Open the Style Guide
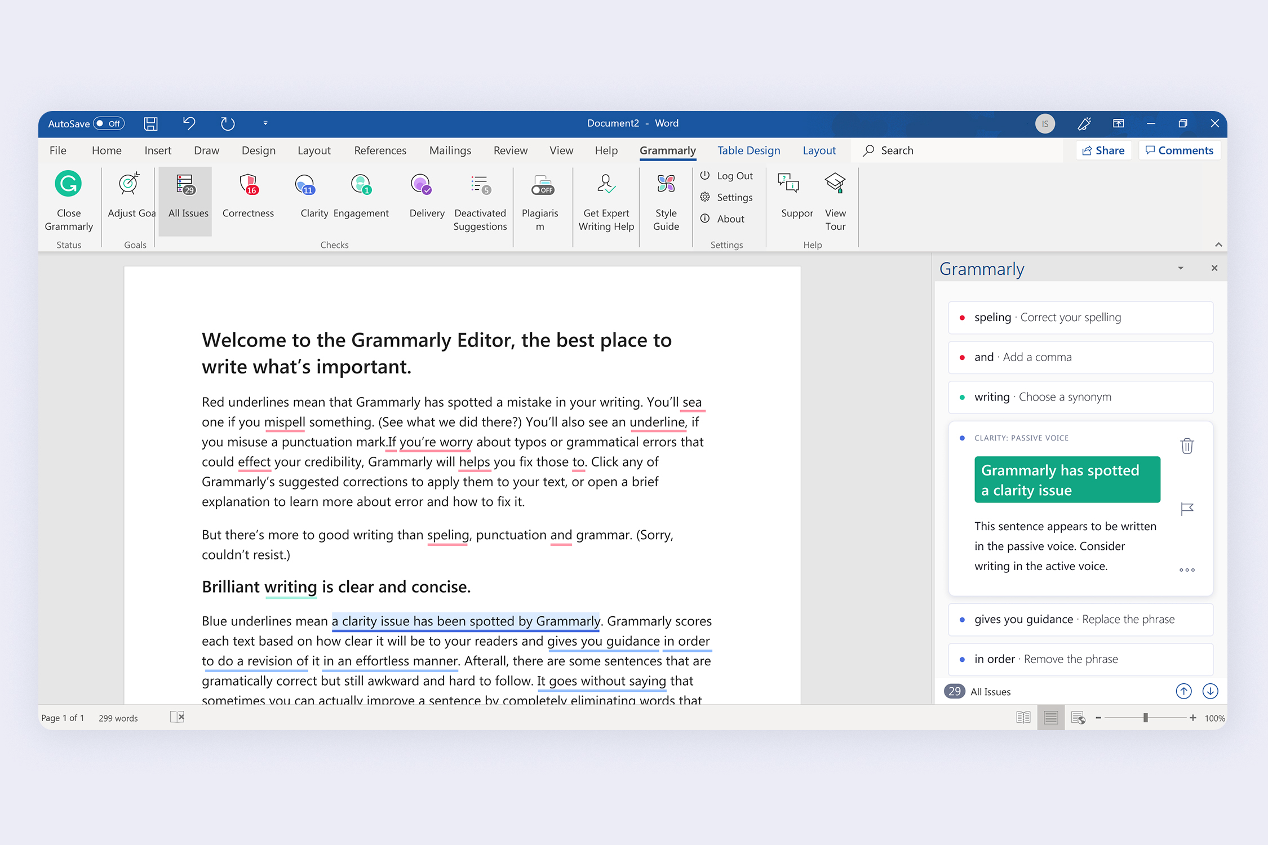This screenshot has height=845, width=1268. pos(666,202)
